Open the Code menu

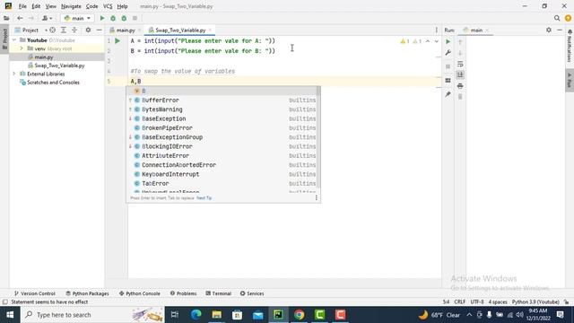91,6
